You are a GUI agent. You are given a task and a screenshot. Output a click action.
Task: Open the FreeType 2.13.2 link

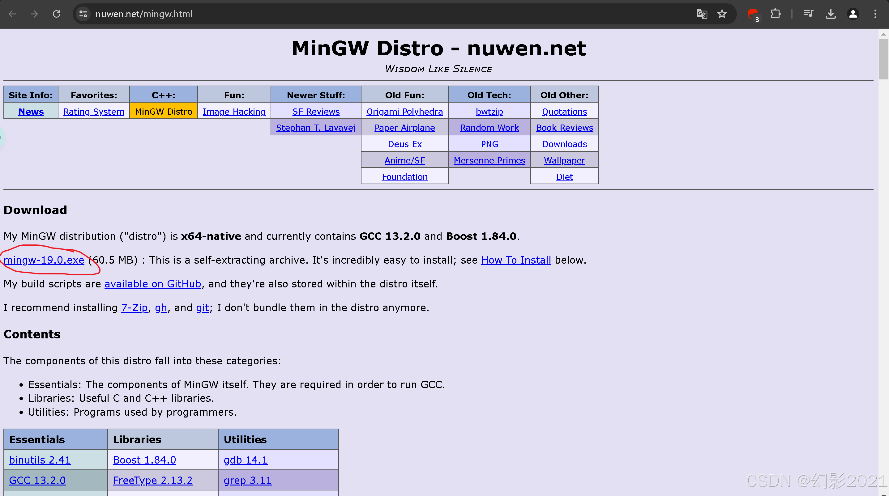152,480
